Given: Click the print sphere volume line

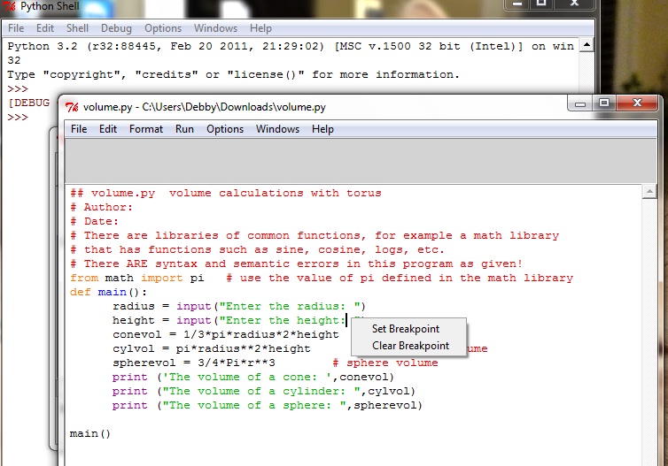Looking at the screenshot, I should coord(268,405).
